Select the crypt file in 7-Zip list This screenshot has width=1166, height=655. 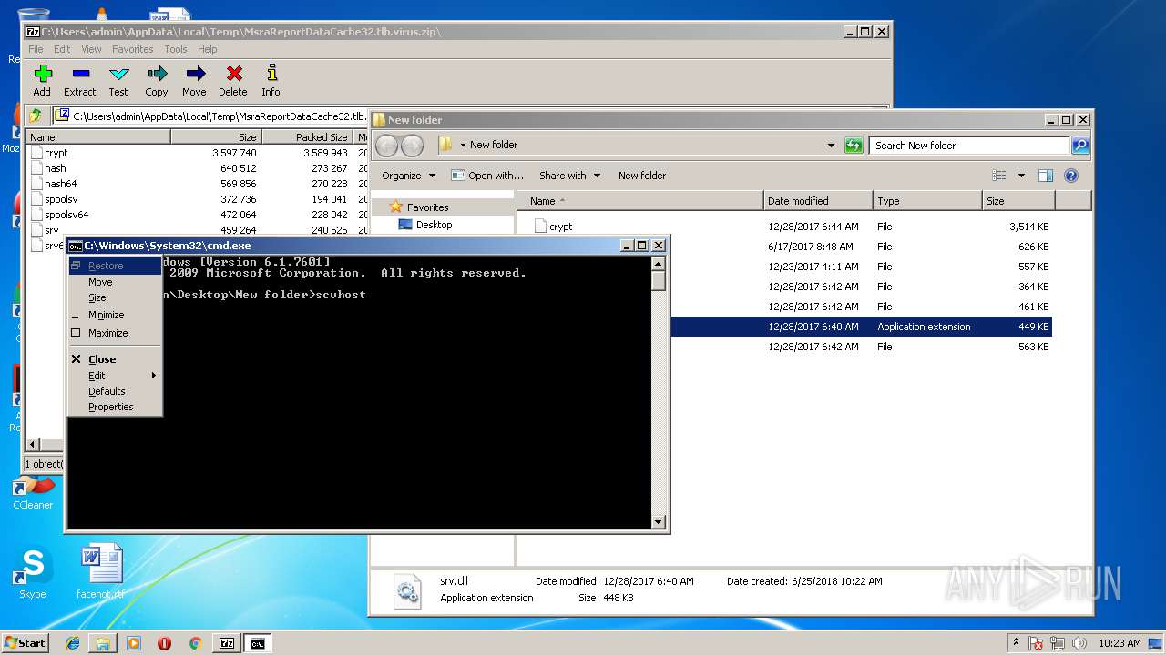pyautogui.click(x=56, y=153)
